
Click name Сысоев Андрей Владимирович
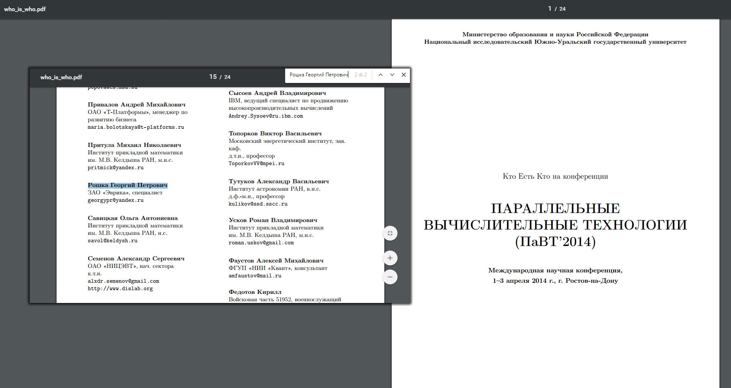click(277, 93)
